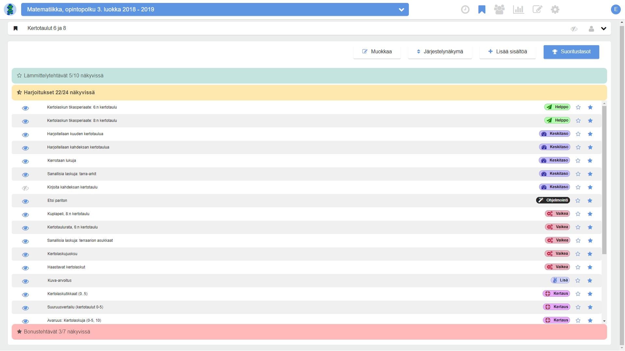Screen dimensions: 625x351
Task: Collapse the Kertotaulut 6 ja 8 chevron
Action: coord(604,29)
